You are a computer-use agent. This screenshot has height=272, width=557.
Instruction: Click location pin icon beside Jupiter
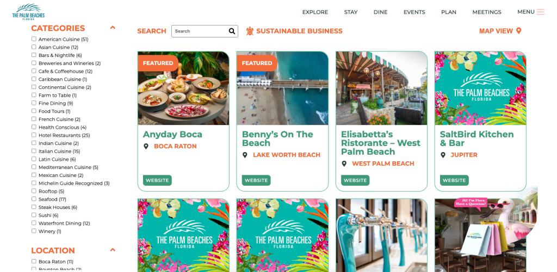point(443,155)
